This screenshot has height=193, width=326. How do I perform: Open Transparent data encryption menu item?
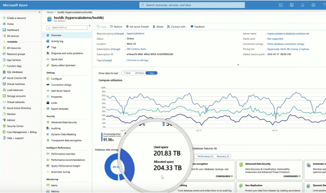point(67,141)
